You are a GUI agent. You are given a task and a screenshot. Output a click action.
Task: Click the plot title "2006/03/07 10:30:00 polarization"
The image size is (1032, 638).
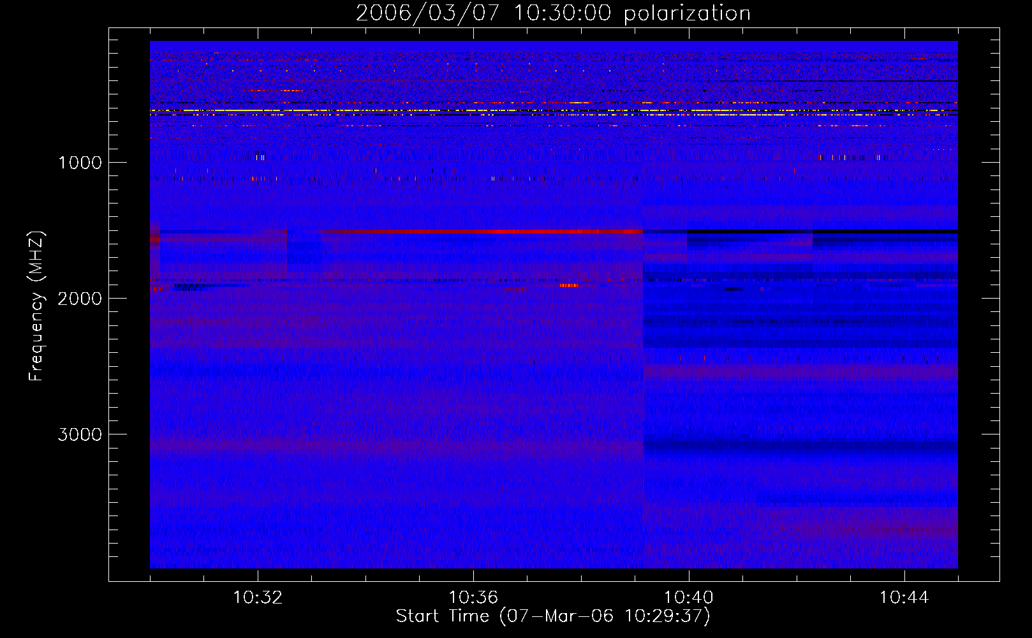(x=553, y=13)
